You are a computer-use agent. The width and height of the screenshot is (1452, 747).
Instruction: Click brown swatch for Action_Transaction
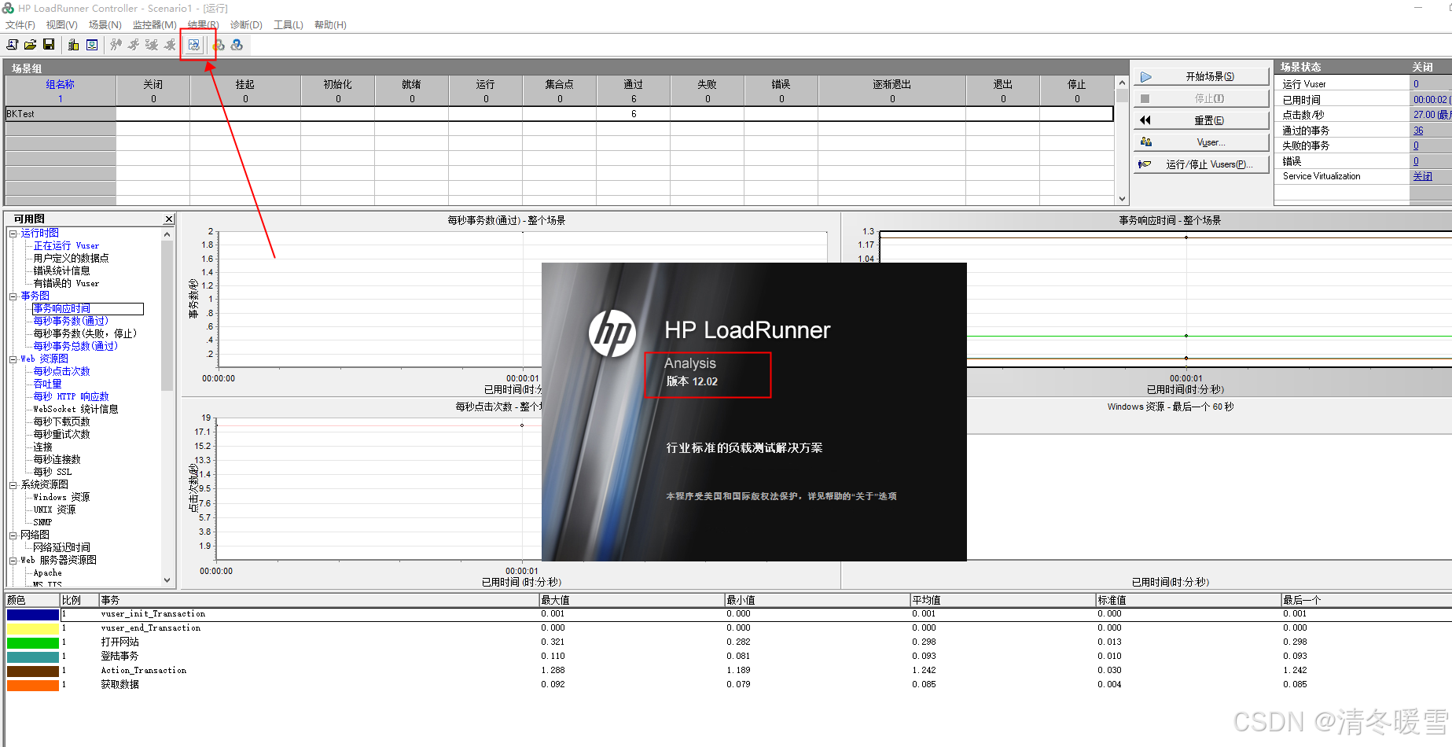pos(33,671)
